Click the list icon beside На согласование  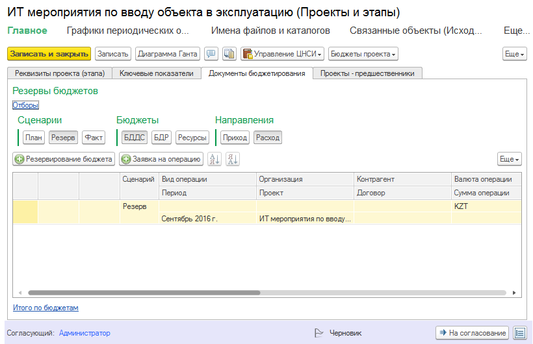click(x=520, y=333)
